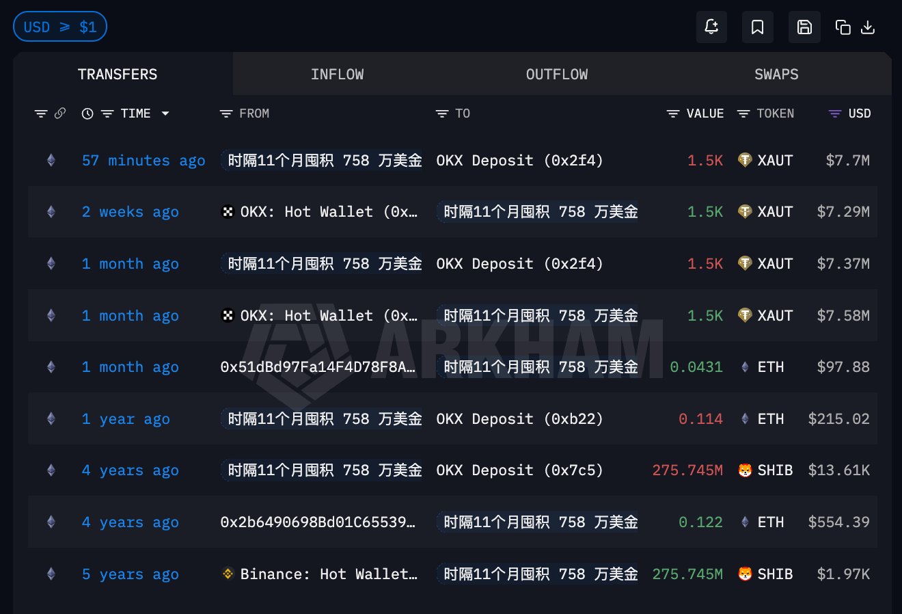The height and width of the screenshot is (614, 902).
Task: Open address 0x2b6490698Bd01C65539…
Action: [318, 522]
